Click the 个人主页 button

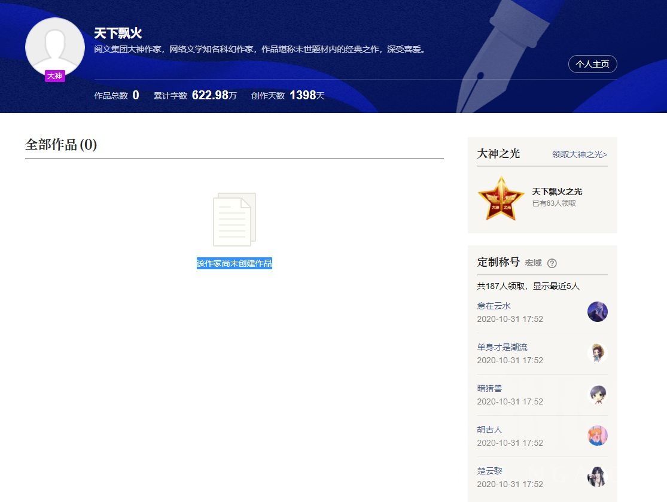592,64
